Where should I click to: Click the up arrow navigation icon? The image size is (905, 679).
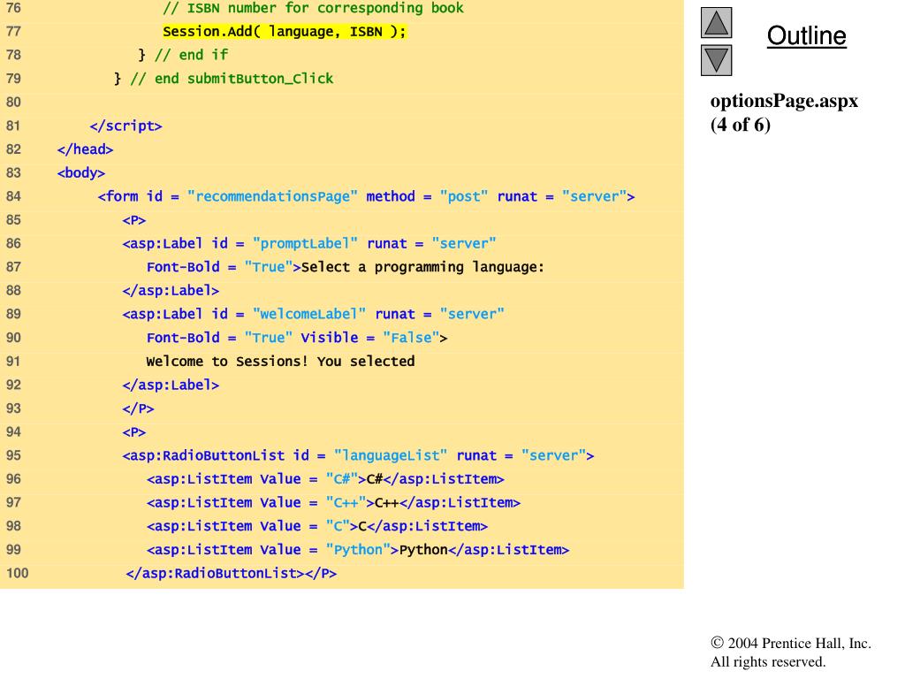pos(716,23)
